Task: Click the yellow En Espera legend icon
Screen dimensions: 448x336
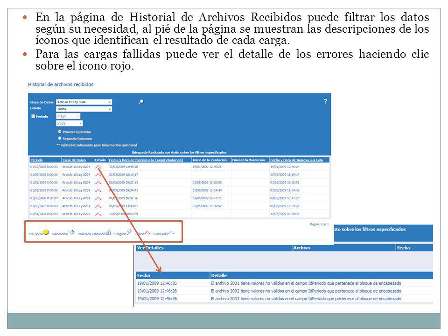Action: pos(46,232)
